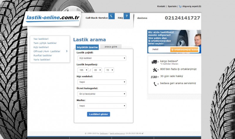
Task: Select the büyüklük üzerine tab
Action: point(87,47)
